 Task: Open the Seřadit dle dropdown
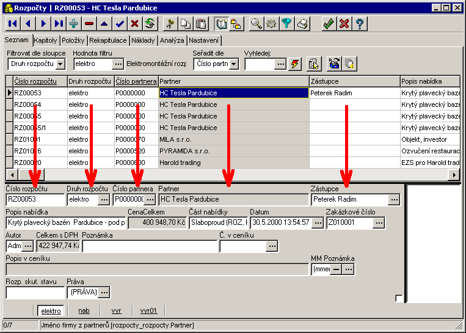[233, 64]
